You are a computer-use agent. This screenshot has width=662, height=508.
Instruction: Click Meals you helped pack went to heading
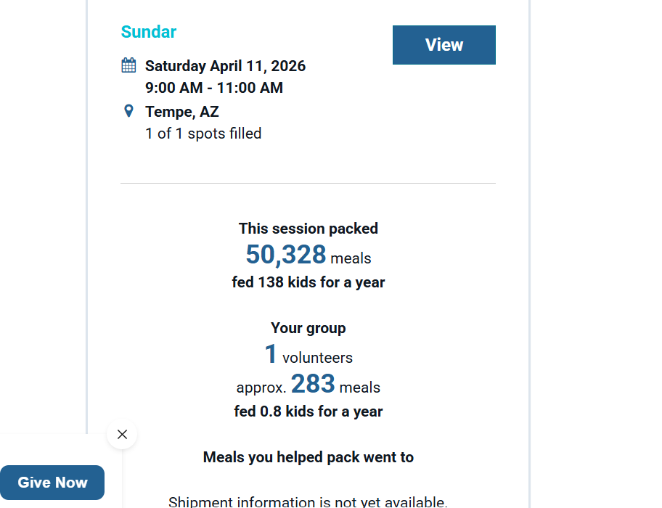[x=308, y=457]
